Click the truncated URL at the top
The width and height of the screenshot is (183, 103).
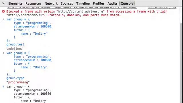coord(72,7)
